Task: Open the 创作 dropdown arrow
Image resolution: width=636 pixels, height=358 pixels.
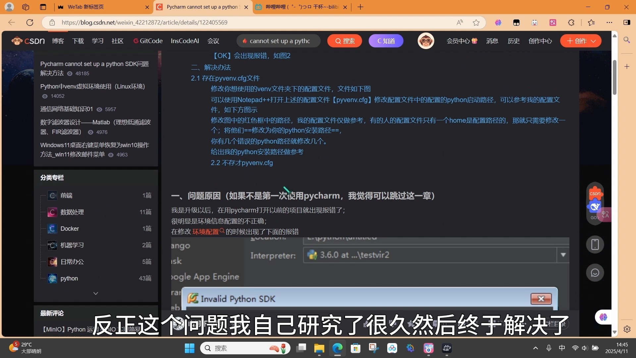Action: pos(593,41)
